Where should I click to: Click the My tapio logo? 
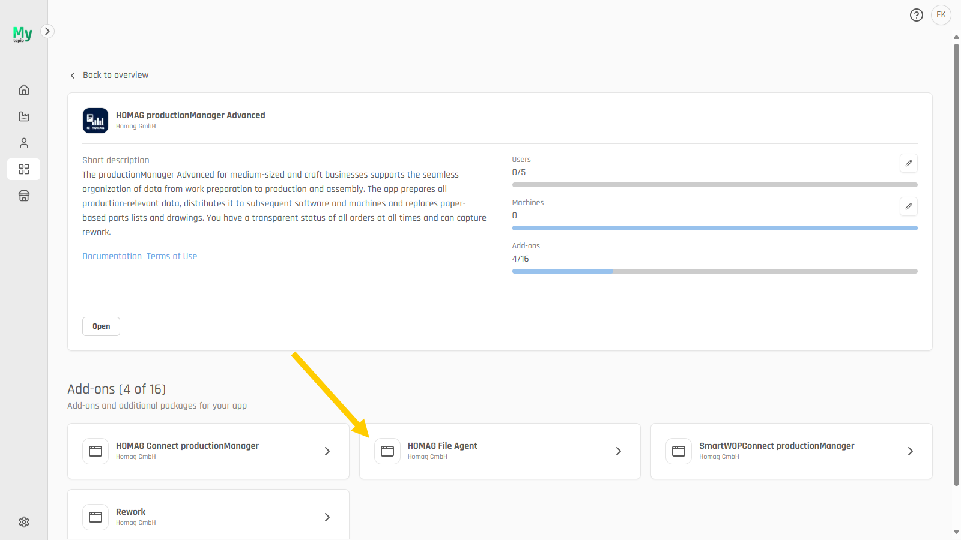click(22, 34)
